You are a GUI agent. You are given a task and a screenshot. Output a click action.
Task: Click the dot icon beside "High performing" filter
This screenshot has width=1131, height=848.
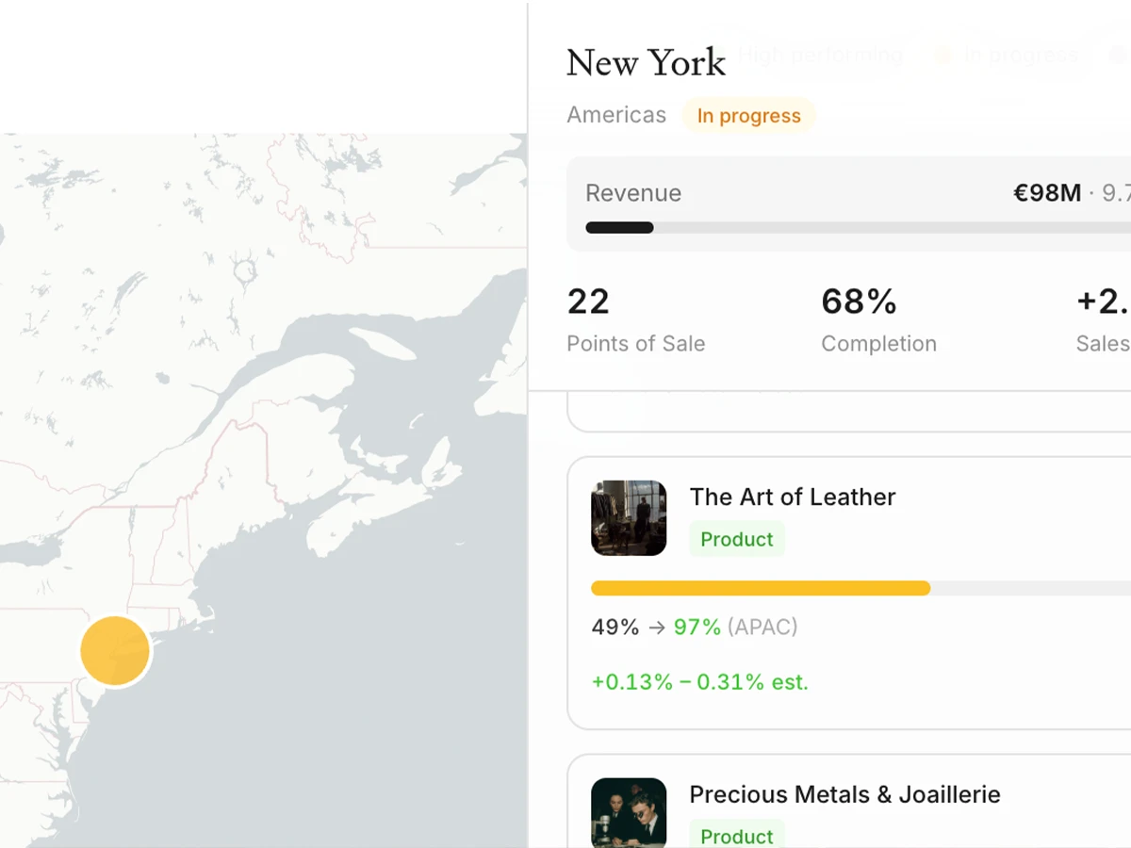pos(720,55)
